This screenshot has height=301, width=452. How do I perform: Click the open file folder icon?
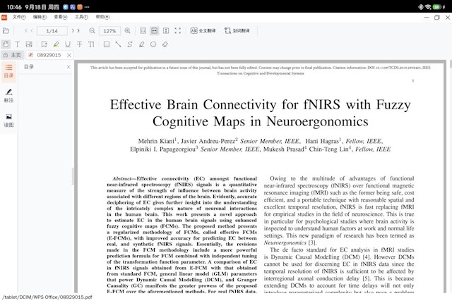tap(6, 31)
